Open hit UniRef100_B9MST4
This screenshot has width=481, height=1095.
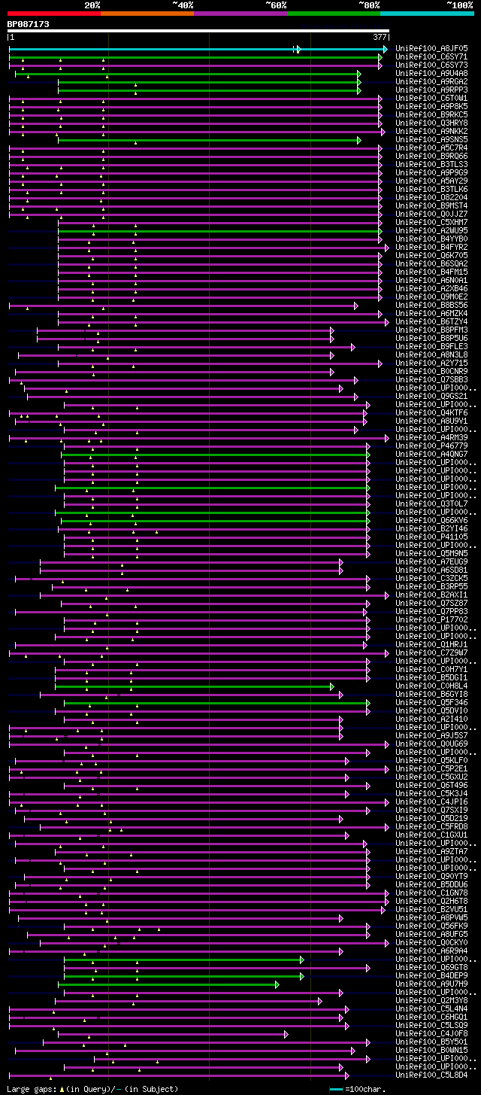[x=431, y=206]
